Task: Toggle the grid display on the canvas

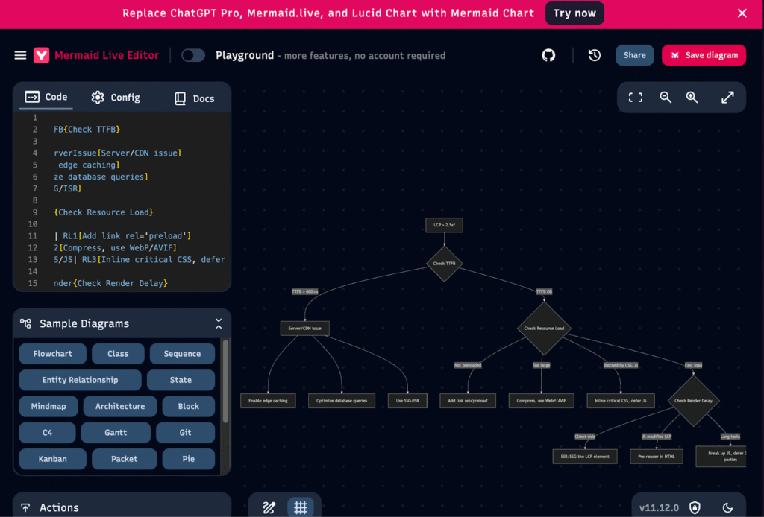Action: tap(301, 507)
